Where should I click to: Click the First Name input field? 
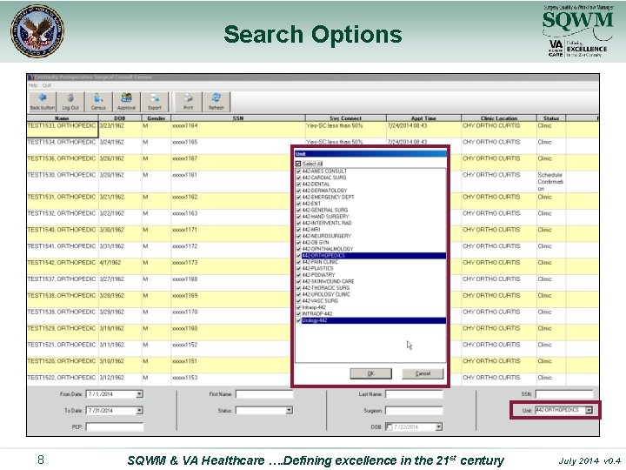coord(264,394)
